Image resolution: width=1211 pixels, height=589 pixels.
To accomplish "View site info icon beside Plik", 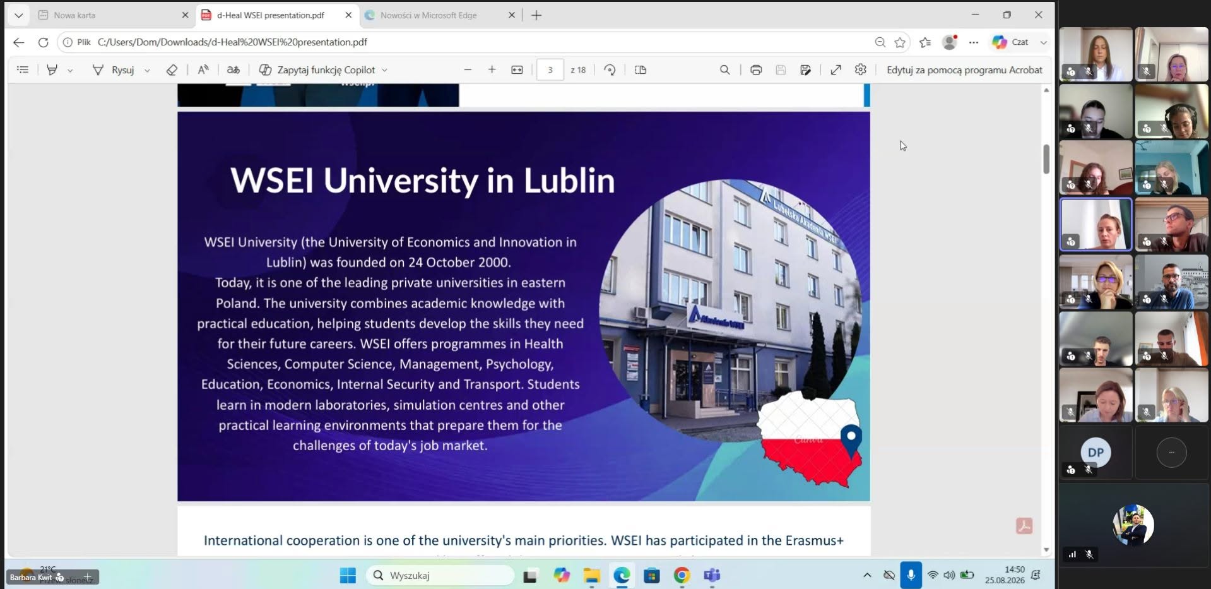I will click(68, 42).
